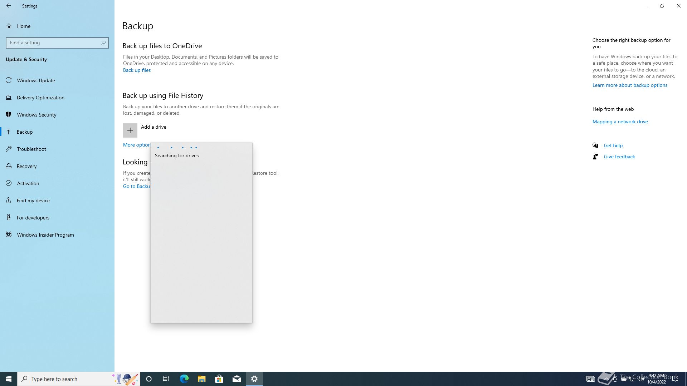Open More options link
The height and width of the screenshot is (386, 687).
tap(137, 145)
